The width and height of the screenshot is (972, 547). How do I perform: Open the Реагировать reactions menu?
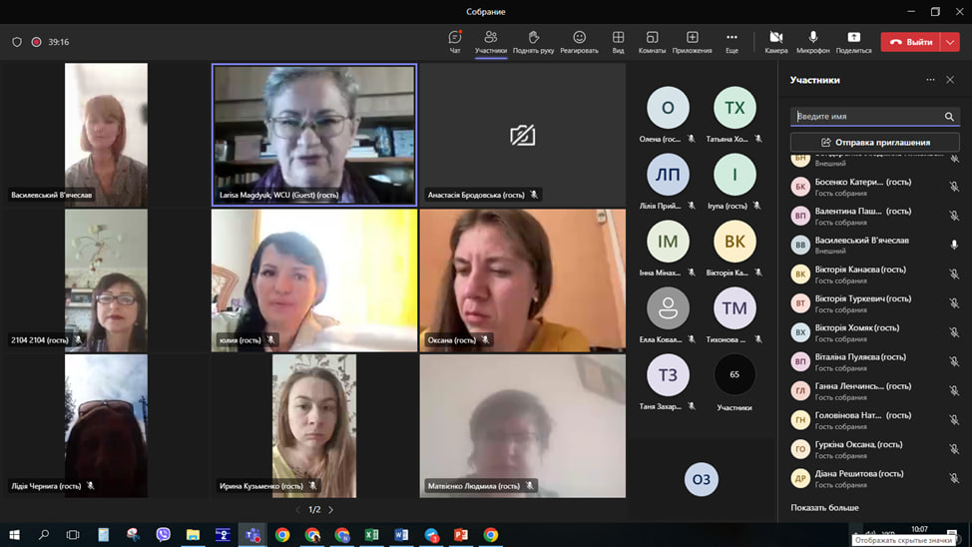click(579, 42)
